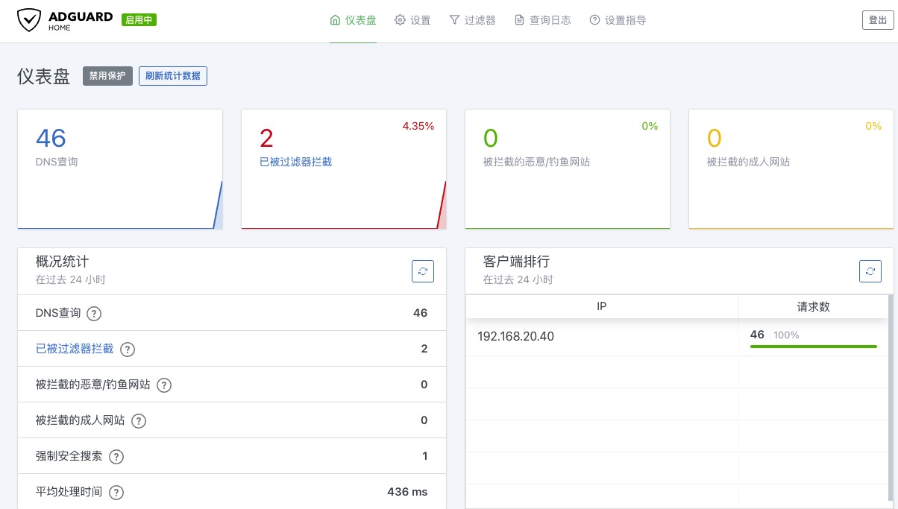Open the 查询日志 tab
898x509 pixels.
(x=542, y=21)
